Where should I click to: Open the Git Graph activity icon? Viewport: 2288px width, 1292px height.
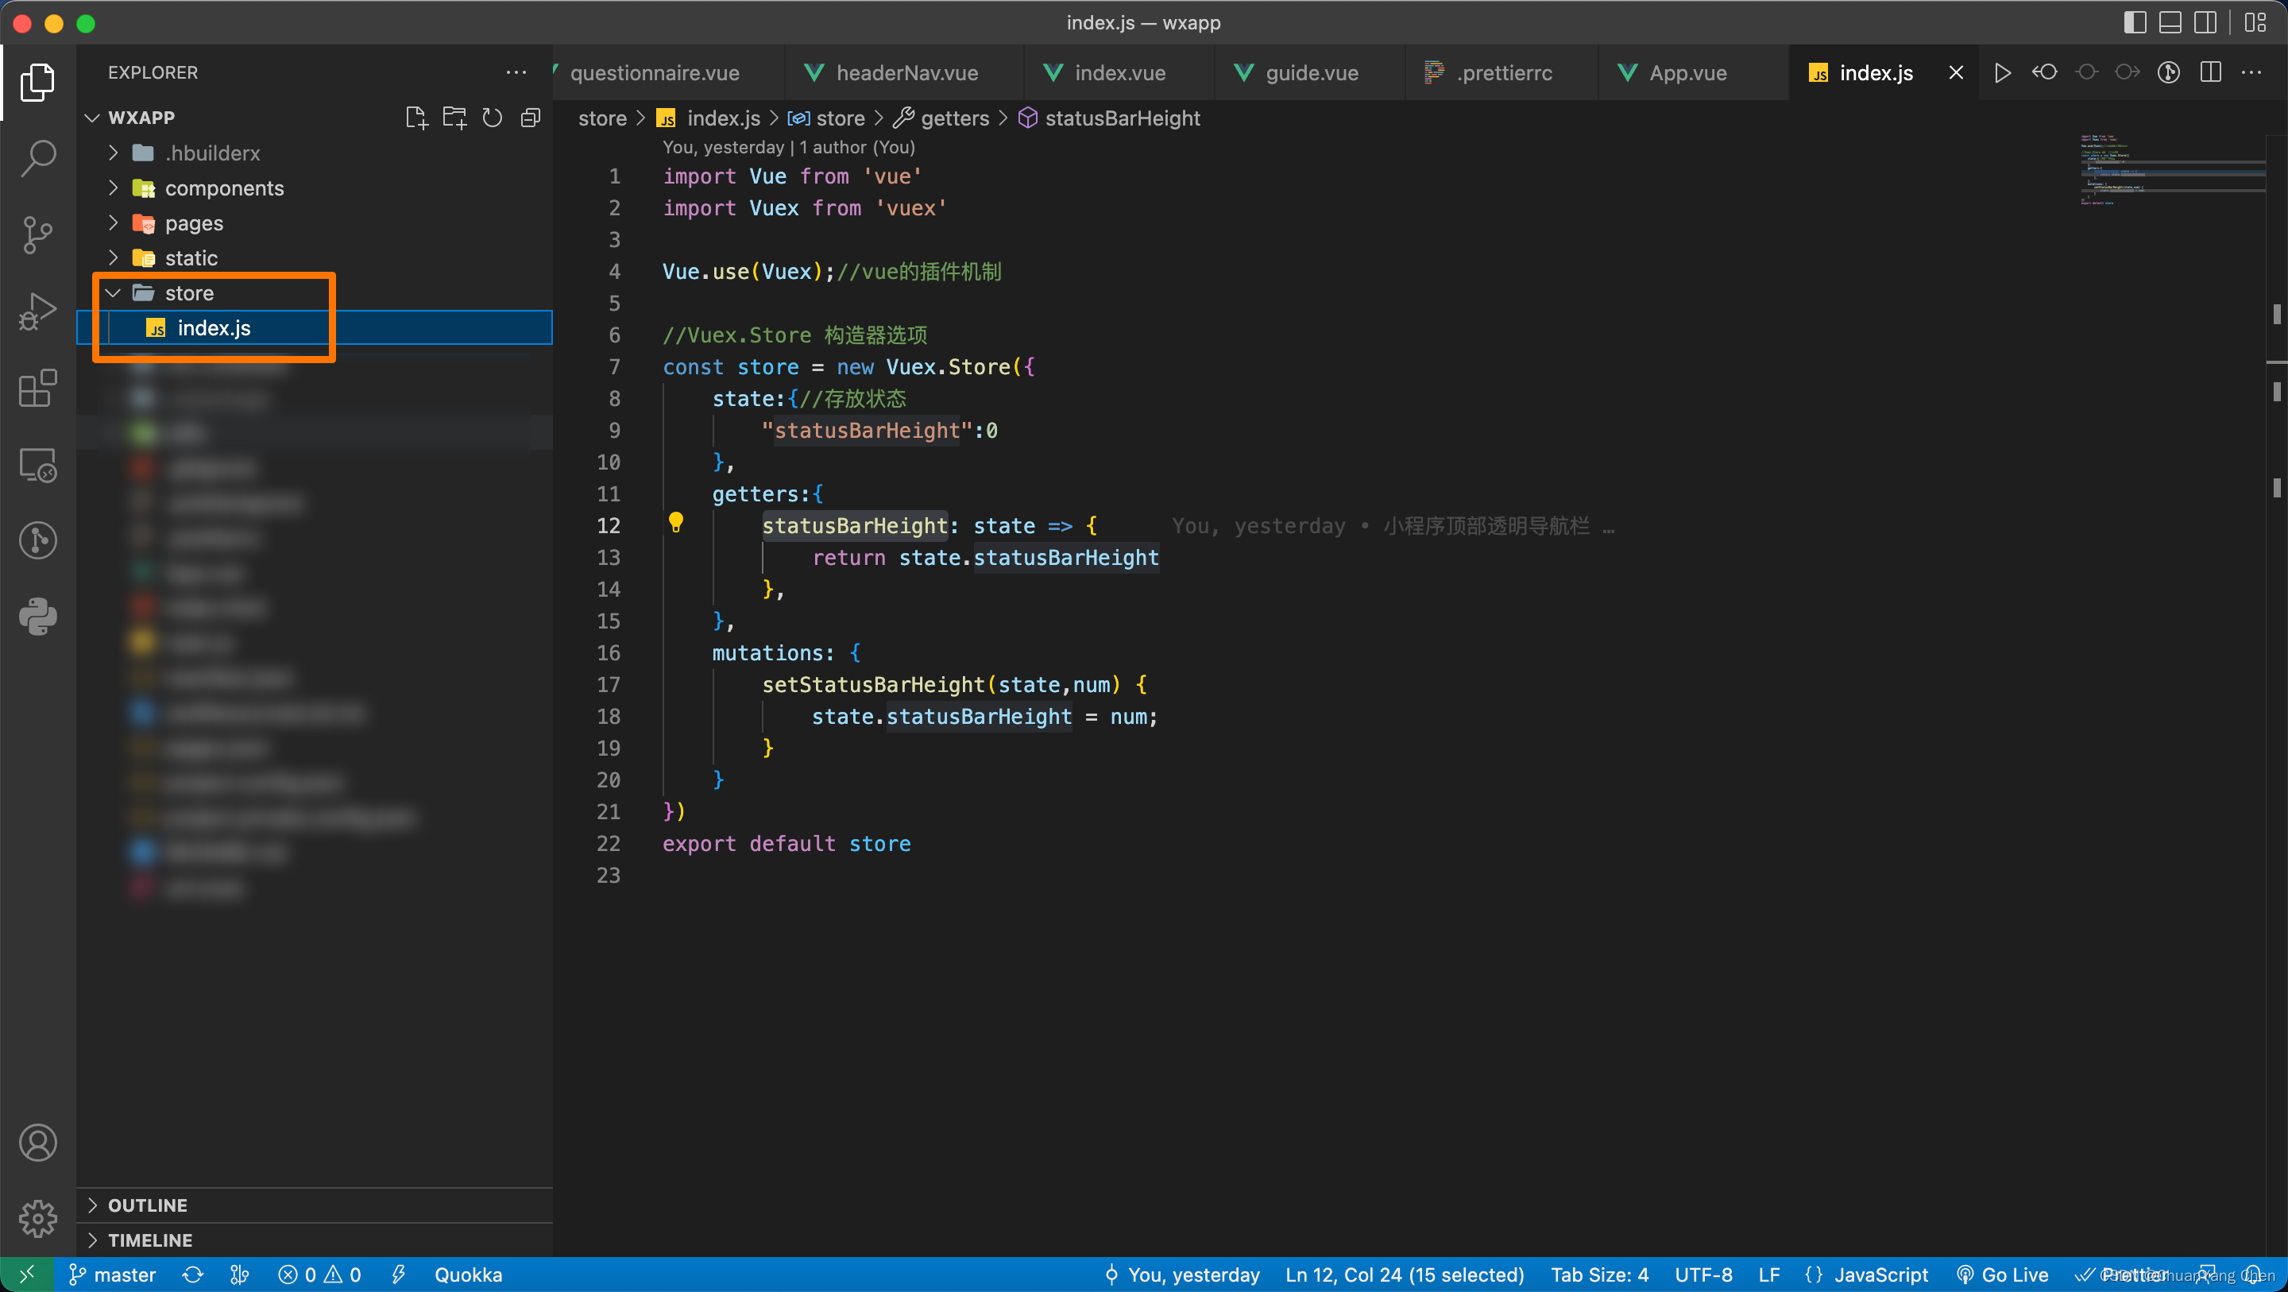pos(37,540)
